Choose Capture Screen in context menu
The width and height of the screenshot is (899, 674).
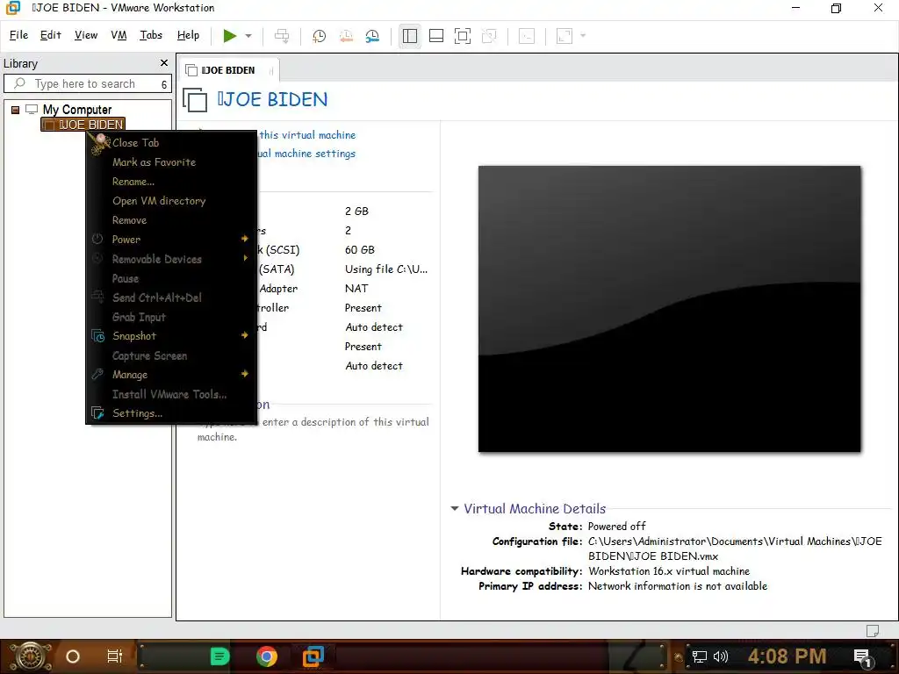149,355
